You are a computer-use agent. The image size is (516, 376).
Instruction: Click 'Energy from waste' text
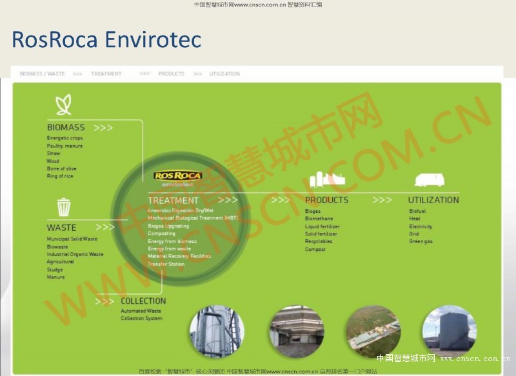(170, 249)
